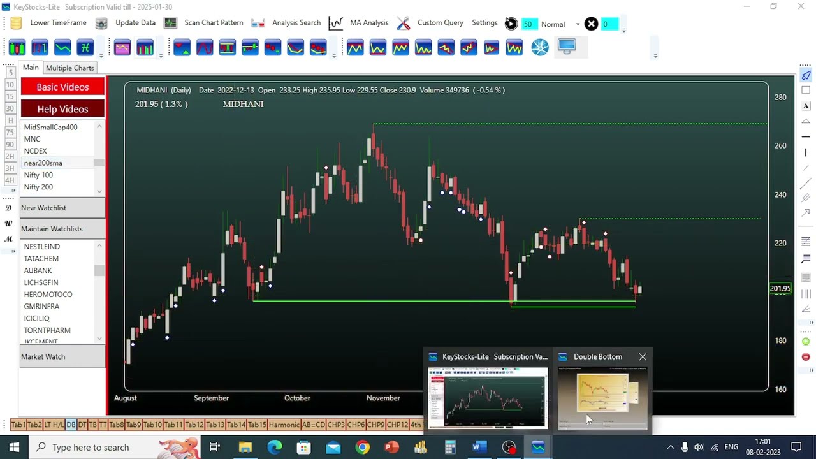Image resolution: width=816 pixels, height=459 pixels.
Task: Expand the top toolbar overflow arrow
Action: [623, 29]
